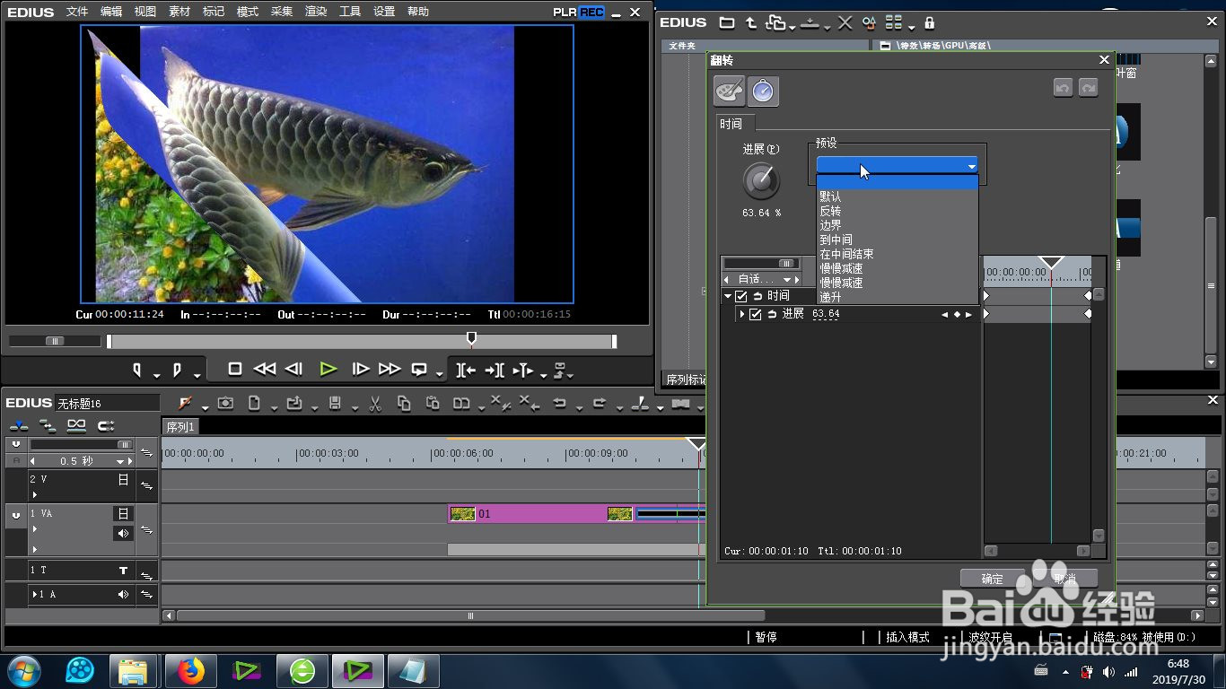Image resolution: width=1226 pixels, height=689 pixels.
Task: Click the stopwatch time tab icon in the flip dialog
Action: (x=763, y=91)
